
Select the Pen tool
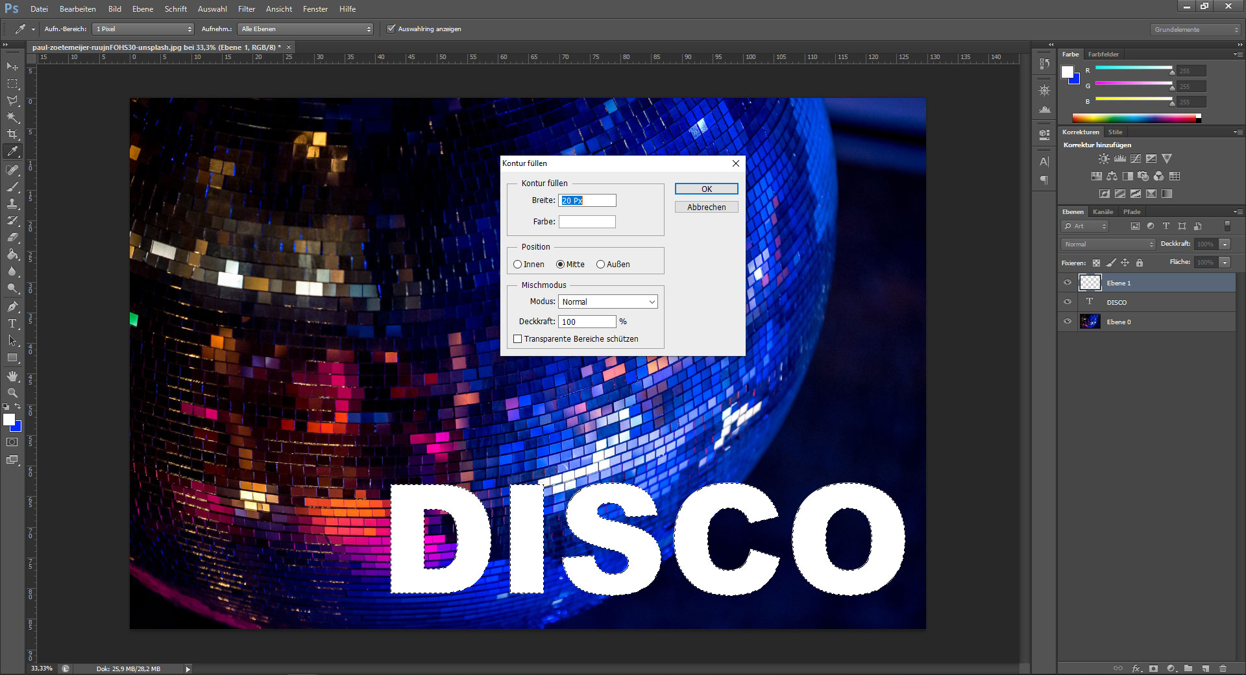click(x=12, y=307)
